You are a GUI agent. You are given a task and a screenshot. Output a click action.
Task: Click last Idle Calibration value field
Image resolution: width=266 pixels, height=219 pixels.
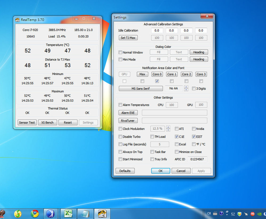pos(201,31)
